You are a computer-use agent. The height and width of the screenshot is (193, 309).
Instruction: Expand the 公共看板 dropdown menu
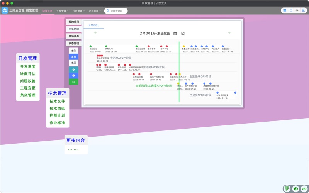coord(95,11)
